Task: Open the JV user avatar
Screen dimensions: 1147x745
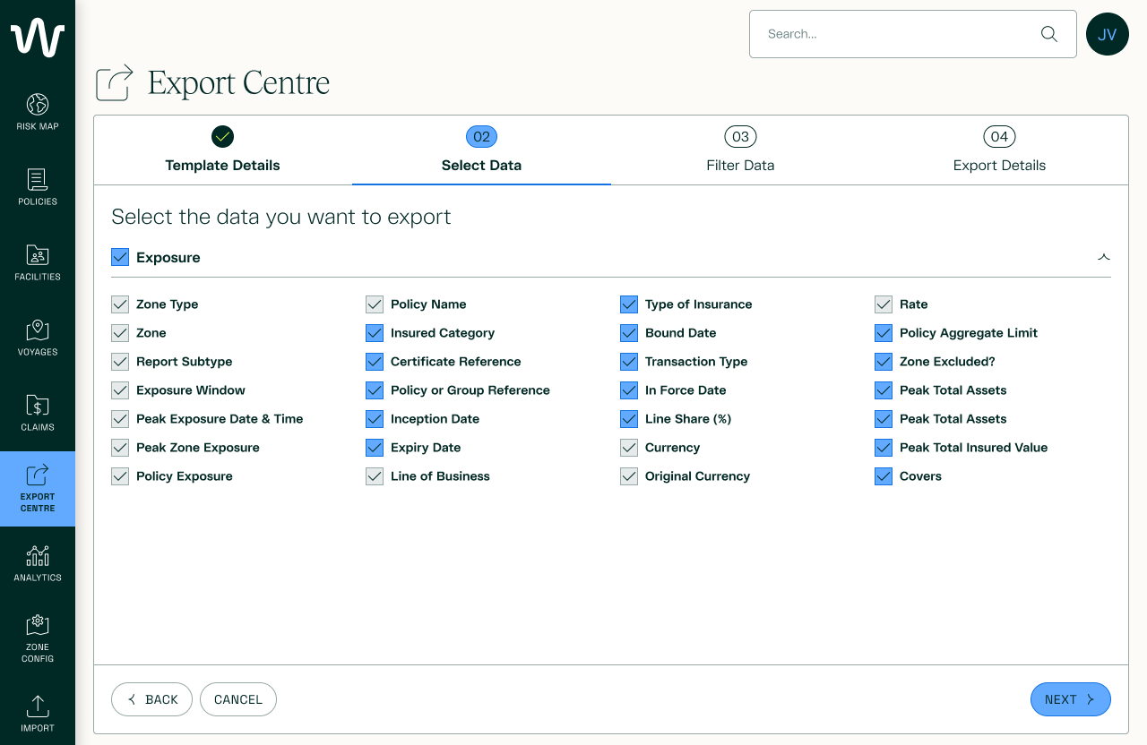Action: [1108, 34]
